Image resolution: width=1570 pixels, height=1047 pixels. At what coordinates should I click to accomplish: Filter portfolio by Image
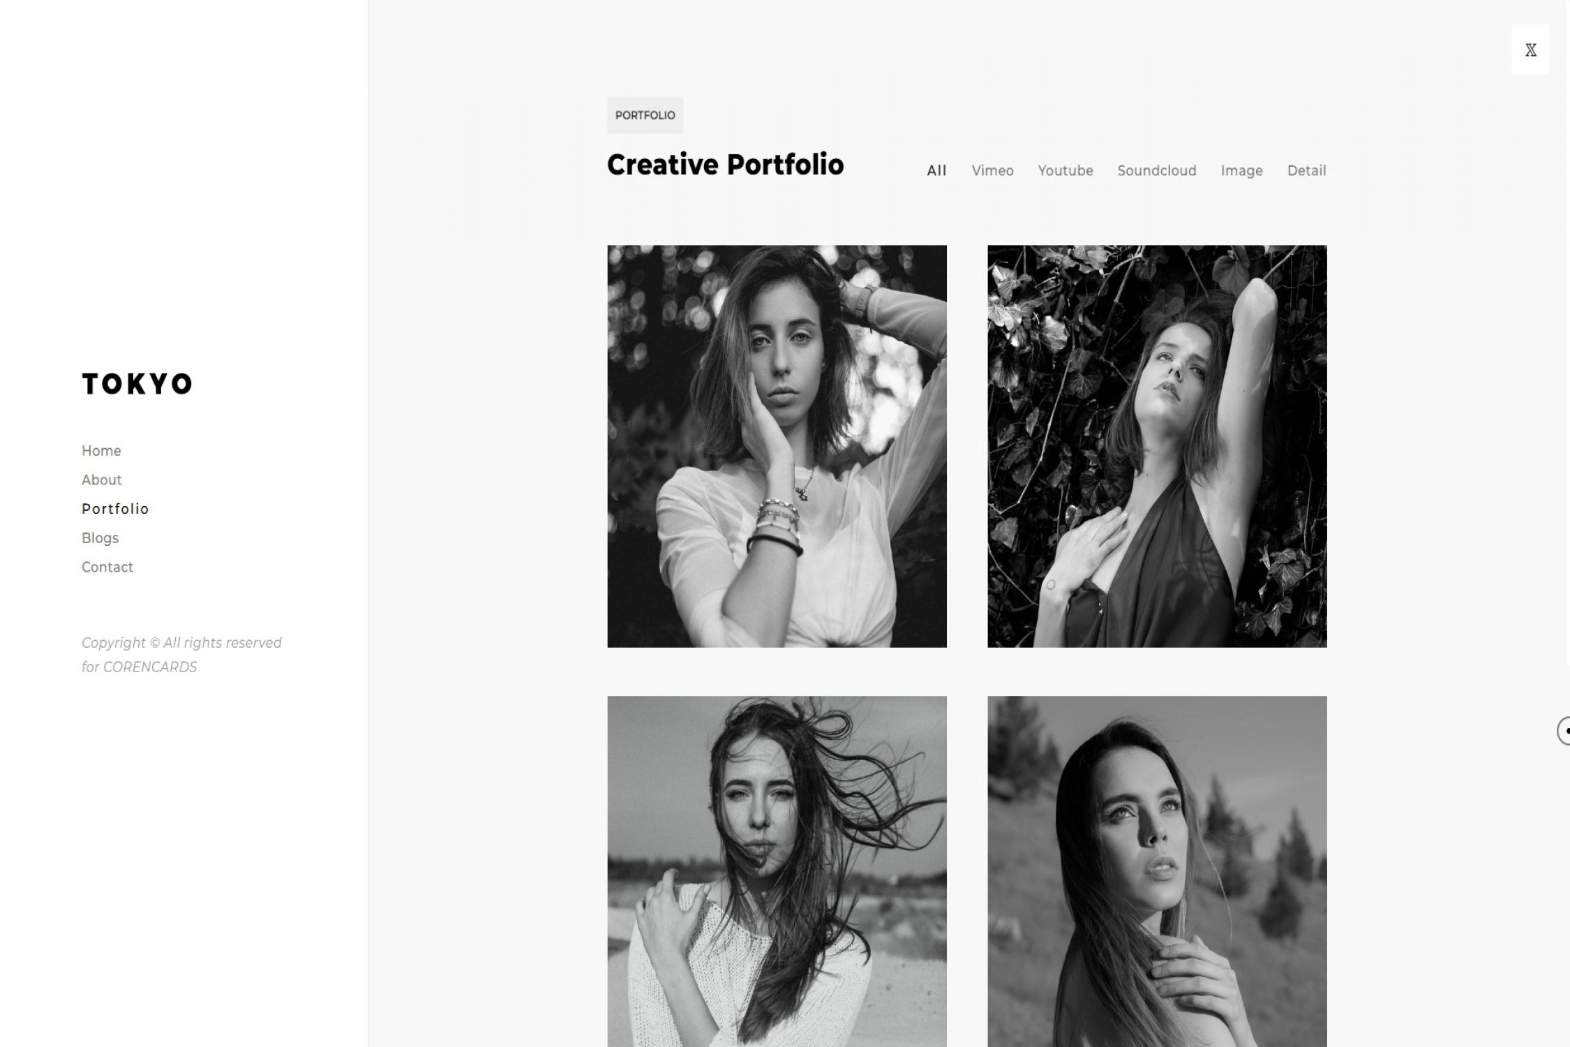1242,171
